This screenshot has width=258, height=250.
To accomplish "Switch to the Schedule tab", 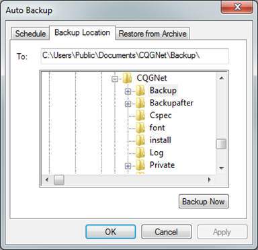I will (30, 34).
